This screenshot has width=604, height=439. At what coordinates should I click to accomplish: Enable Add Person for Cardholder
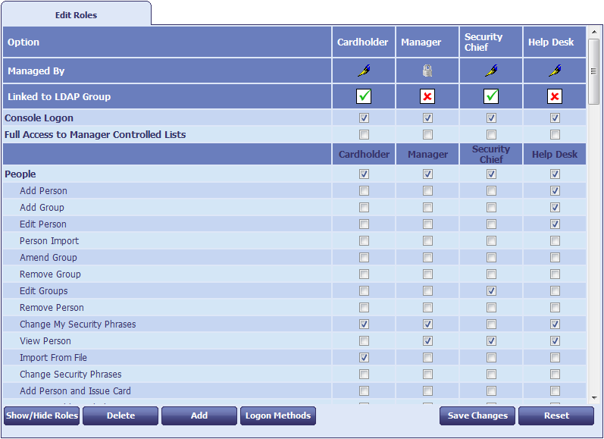364,191
